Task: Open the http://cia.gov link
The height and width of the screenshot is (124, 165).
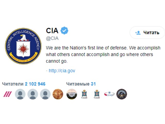Action: tap(62, 71)
